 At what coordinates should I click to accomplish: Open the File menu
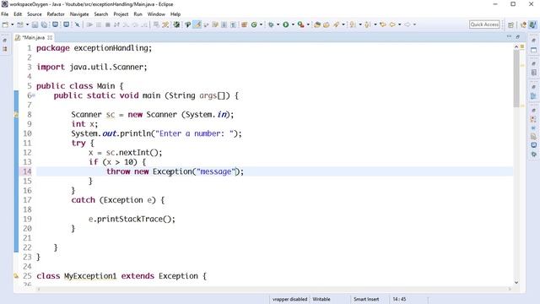point(5,14)
